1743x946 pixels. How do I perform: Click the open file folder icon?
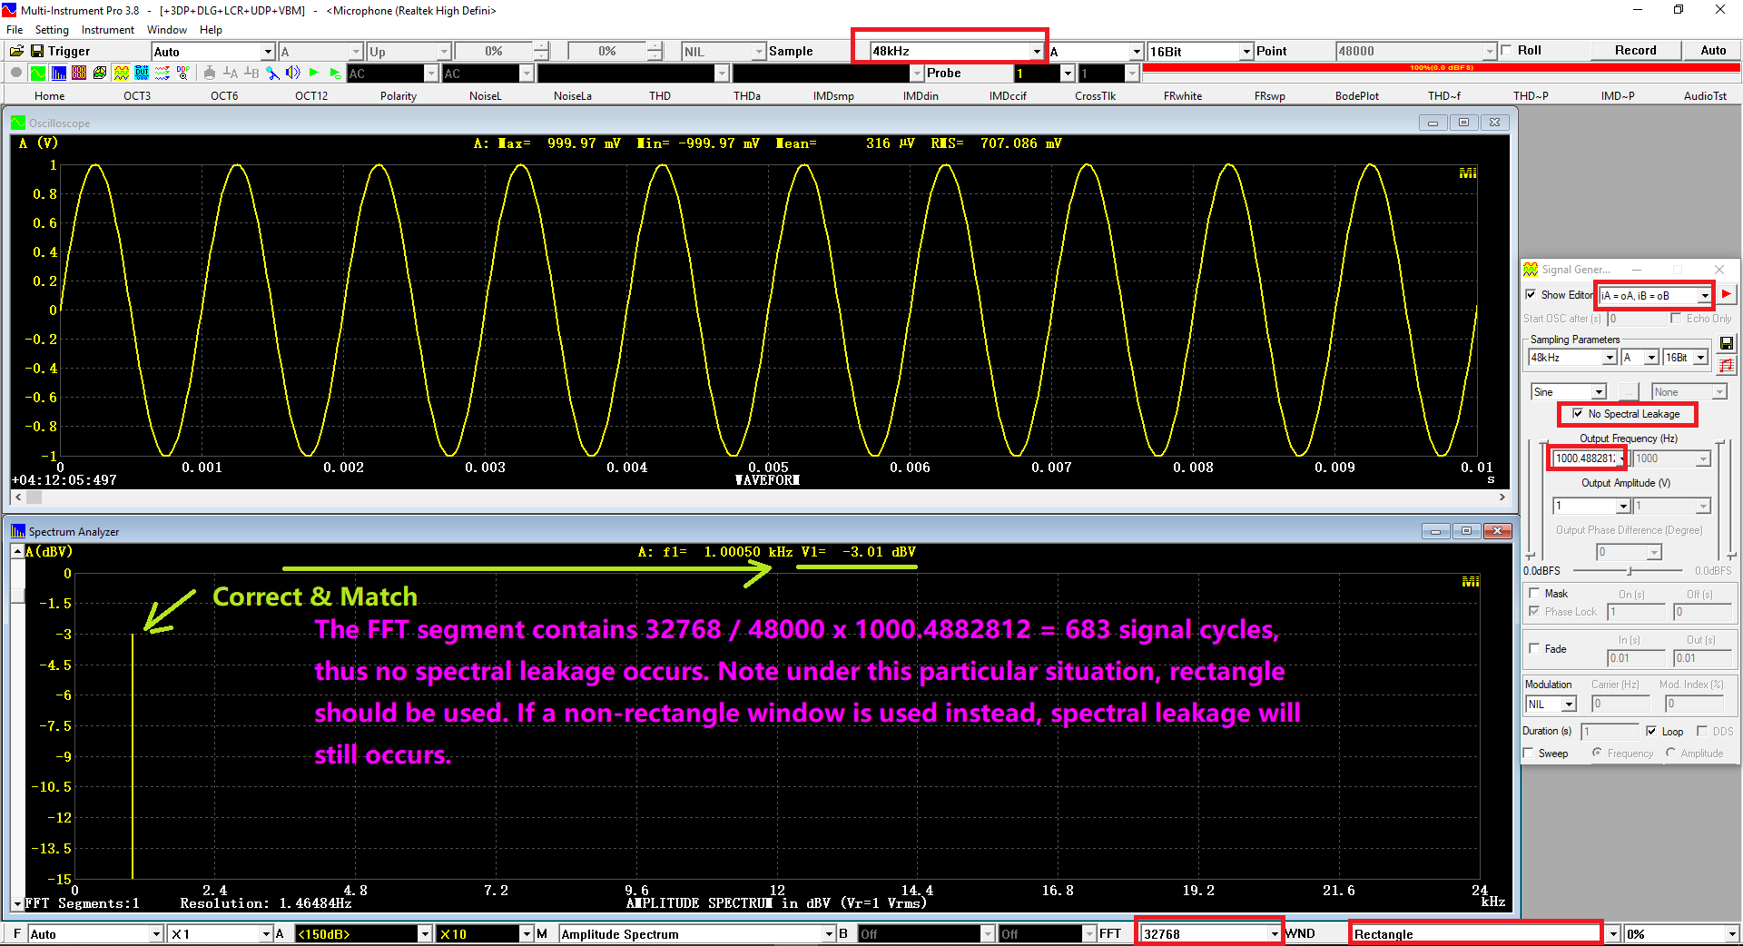(16, 52)
